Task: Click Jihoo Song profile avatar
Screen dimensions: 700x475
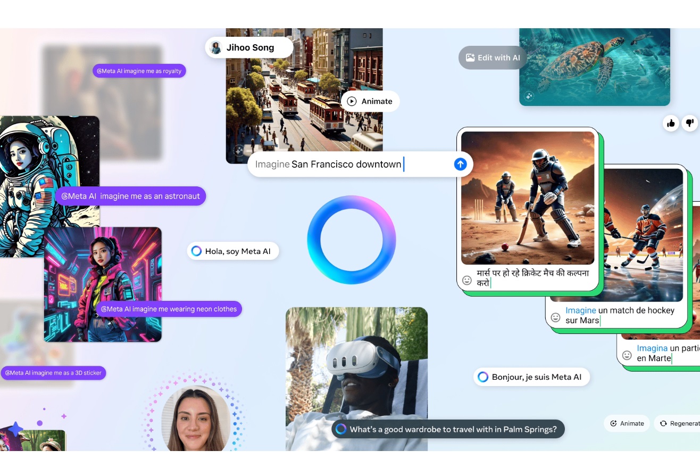Action: [216, 47]
